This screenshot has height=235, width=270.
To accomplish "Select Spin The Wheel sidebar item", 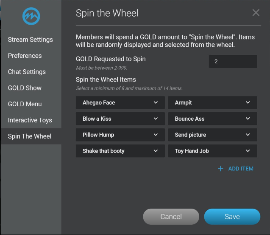I will [30, 136].
